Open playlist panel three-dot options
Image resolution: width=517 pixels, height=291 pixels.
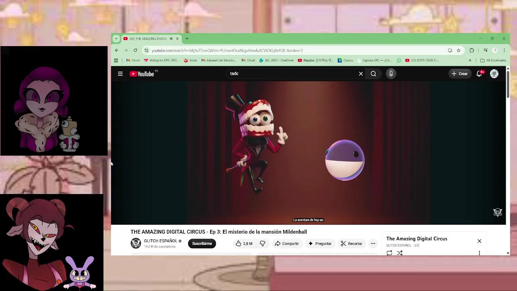(x=479, y=253)
